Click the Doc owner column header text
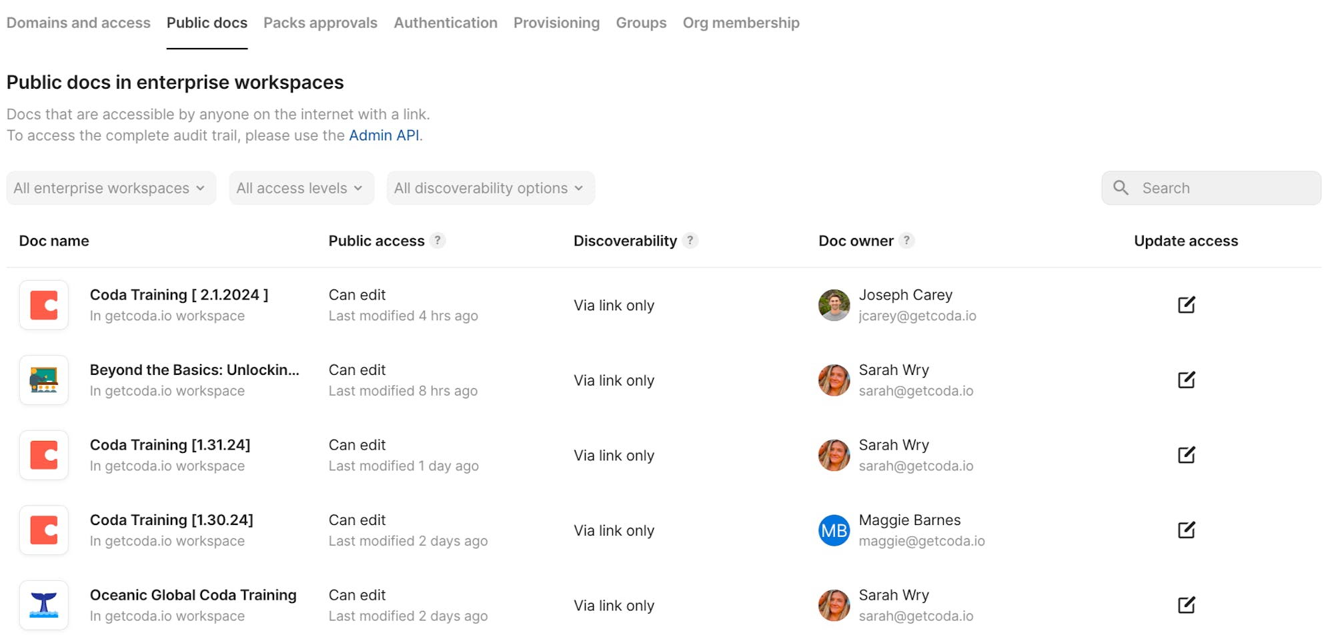Screen dimensions: 1334x643 coord(856,241)
